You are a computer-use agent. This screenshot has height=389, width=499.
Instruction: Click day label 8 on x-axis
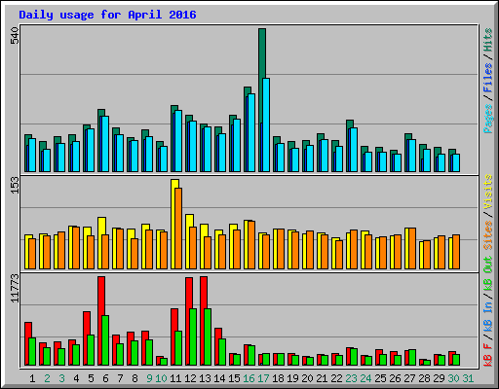pyautogui.click(x=134, y=378)
